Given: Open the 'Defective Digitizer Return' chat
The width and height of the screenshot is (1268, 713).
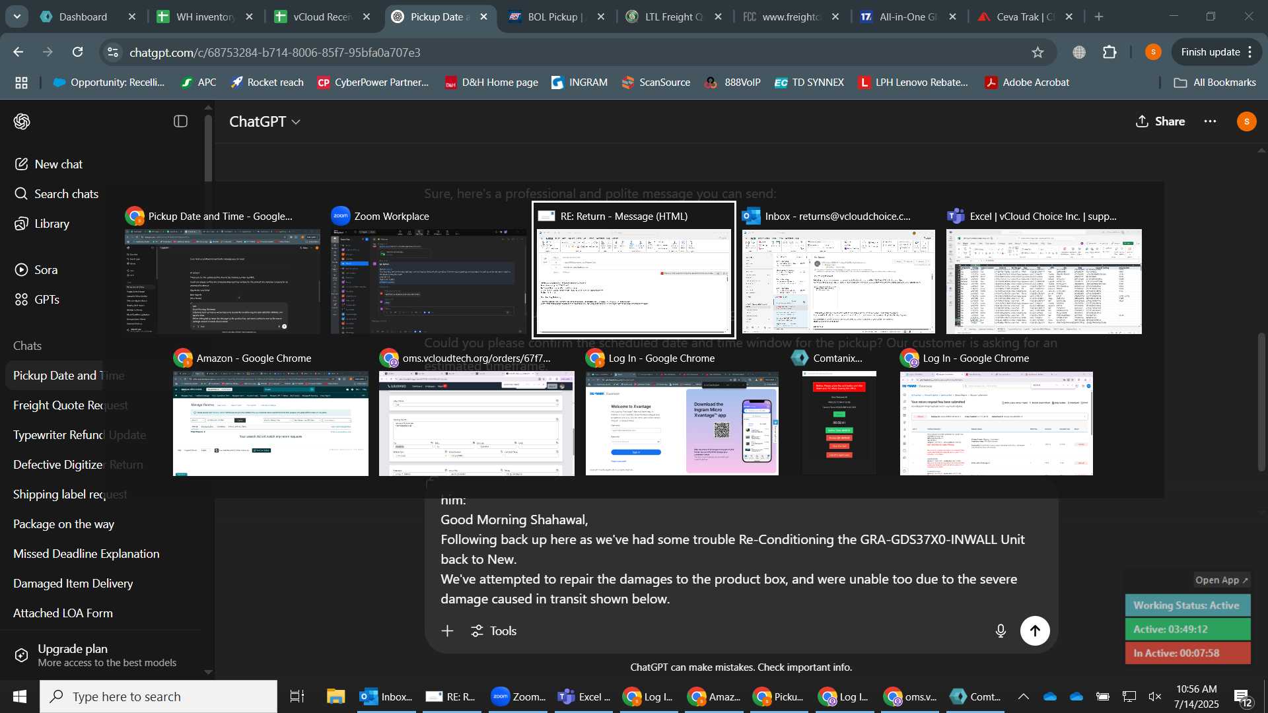Looking at the screenshot, I should 78,465.
